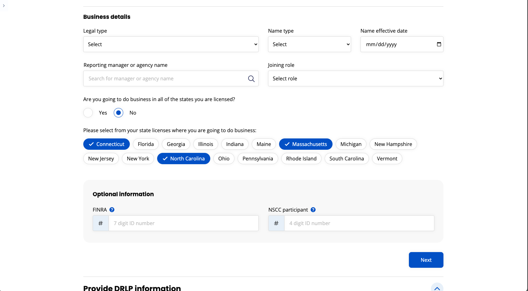Toggle the North Carolina state chip off
This screenshot has height=291, width=528.
tap(184, 159)
